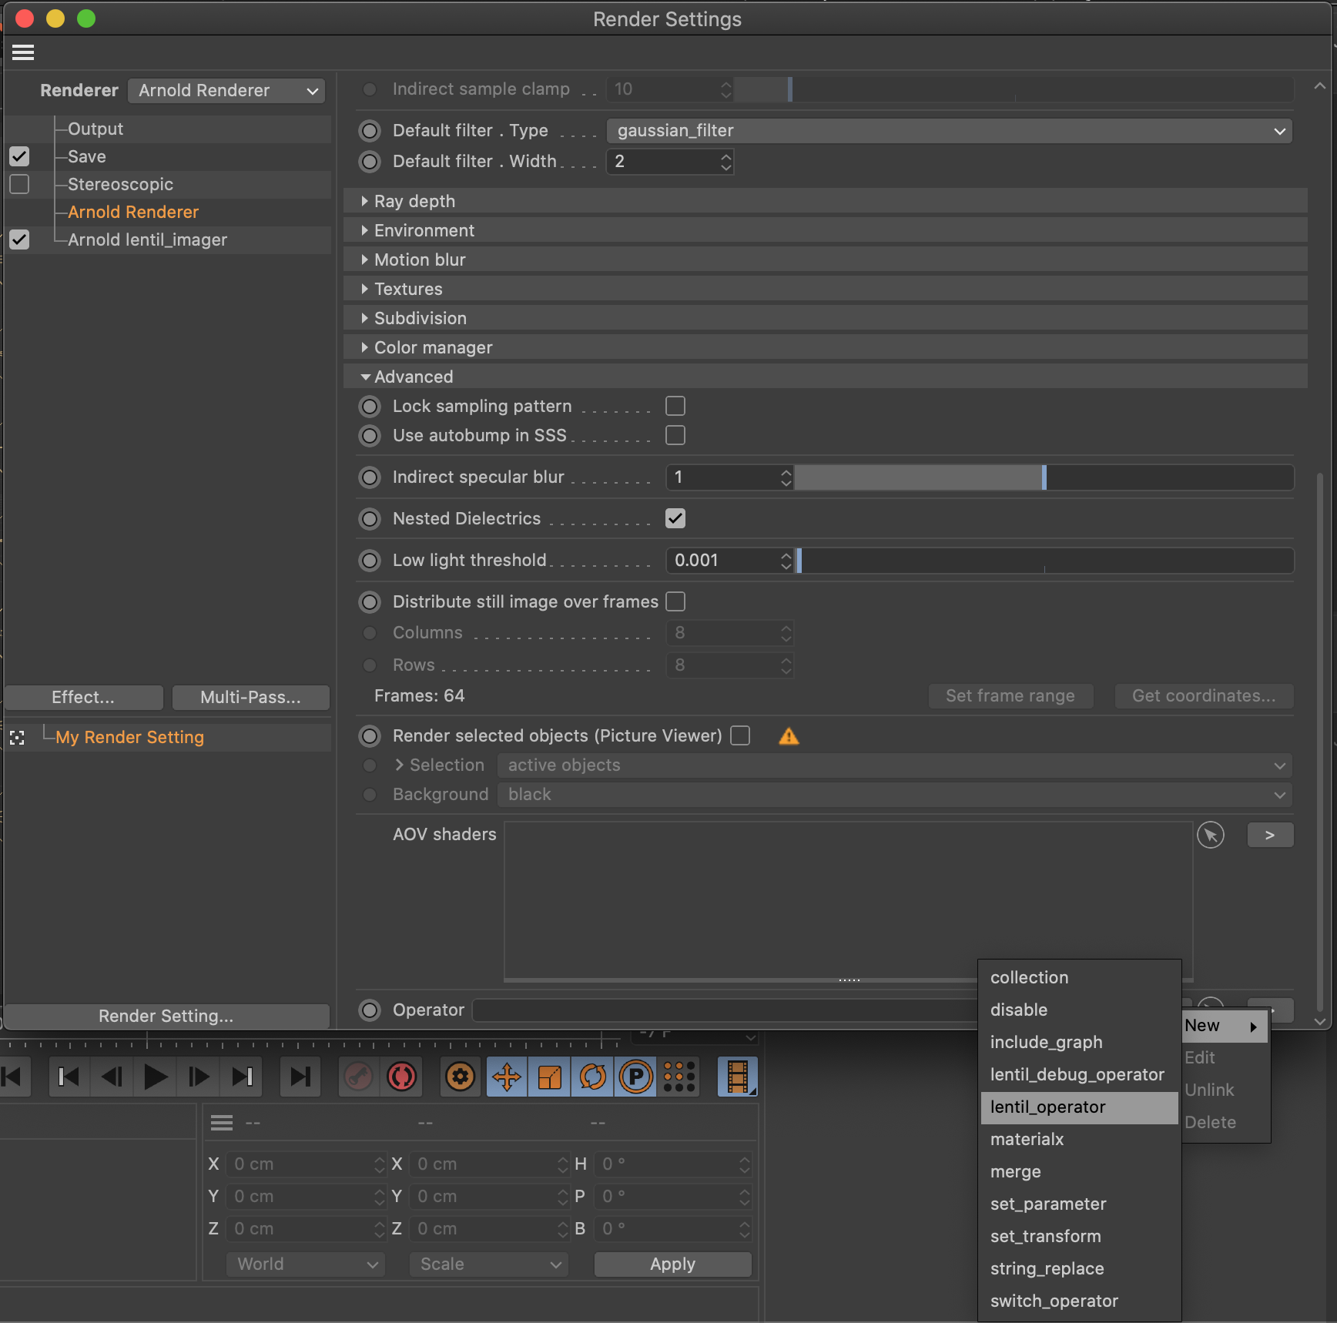
Task: Open Default filter Type gaussian_filter dropdown
Action: (x=950, y=131)
